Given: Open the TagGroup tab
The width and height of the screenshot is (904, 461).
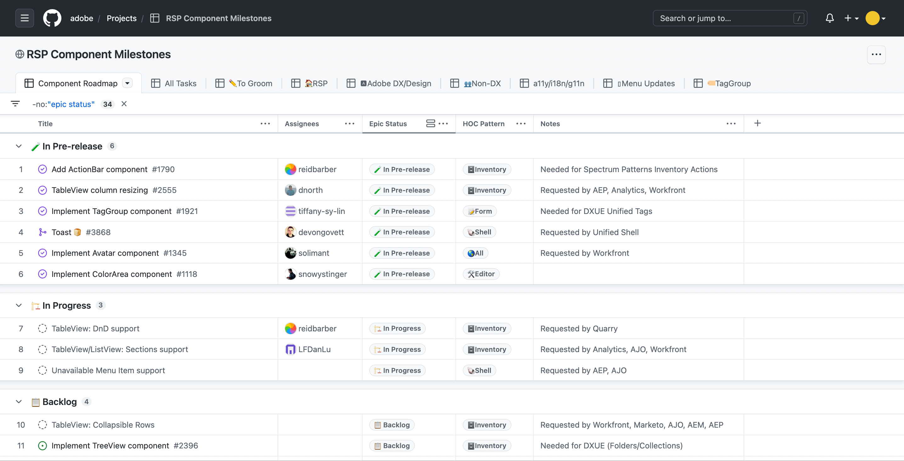Looking at the screenshot, I should click(723, 83).
